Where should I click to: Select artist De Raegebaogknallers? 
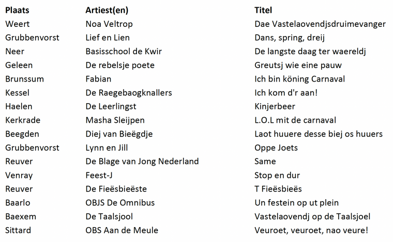click(x=129, y=93)
